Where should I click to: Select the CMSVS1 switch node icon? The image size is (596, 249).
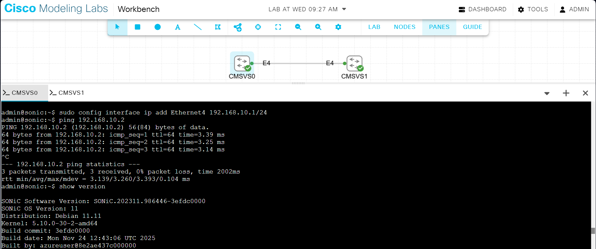[355, 63]
